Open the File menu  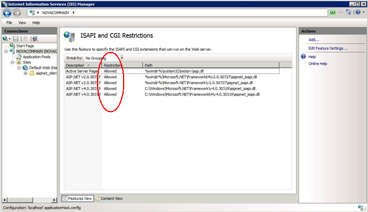[x=9, y=23]
